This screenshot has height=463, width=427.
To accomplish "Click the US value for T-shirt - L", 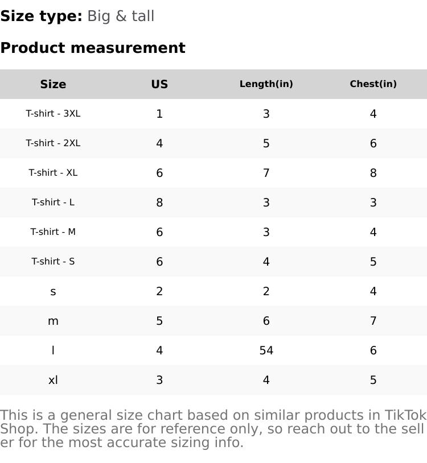I will pyautogui.click(x=159, y=202).
